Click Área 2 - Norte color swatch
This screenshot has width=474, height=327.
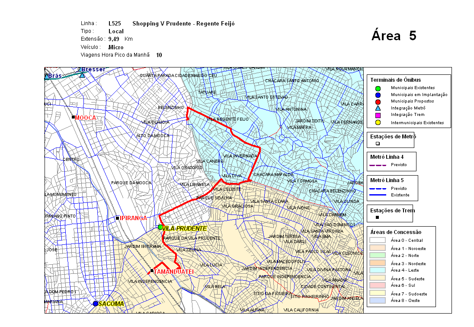(378, 255)
